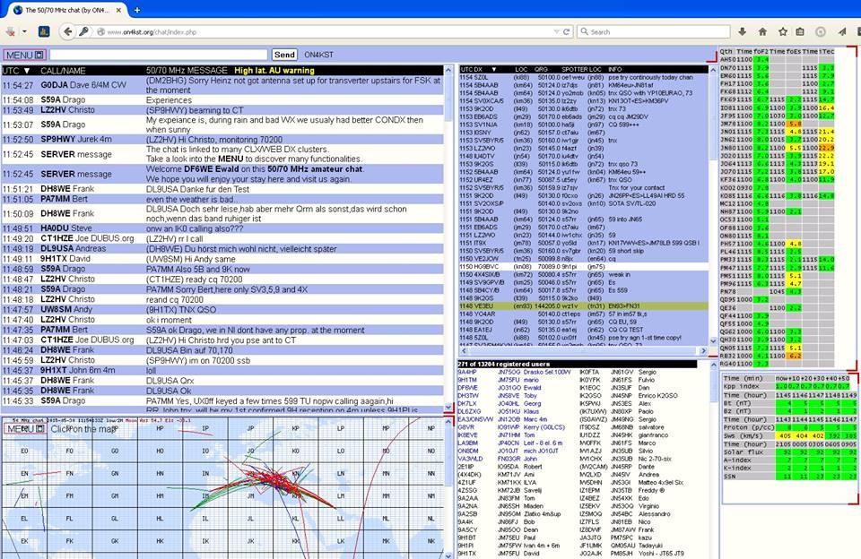Click the foF2 column header
The image size is (861, 559).
click(x=761, y=51)
